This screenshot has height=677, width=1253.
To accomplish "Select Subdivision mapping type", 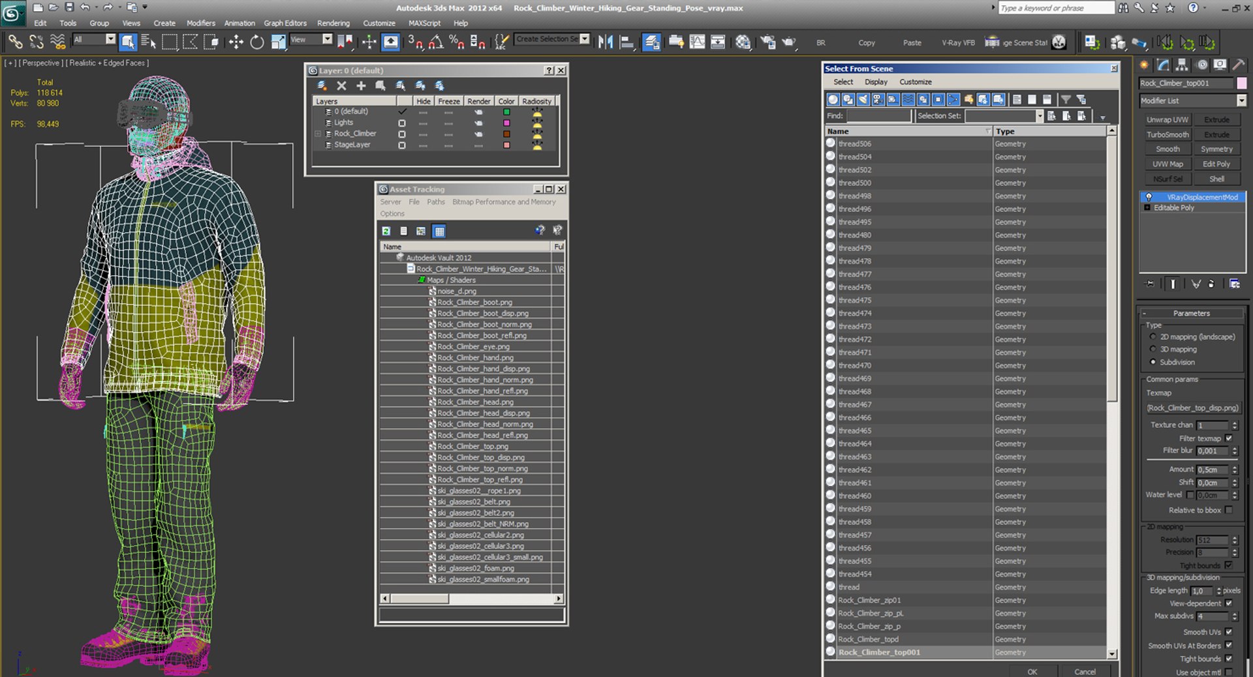I will (1152, 362).
